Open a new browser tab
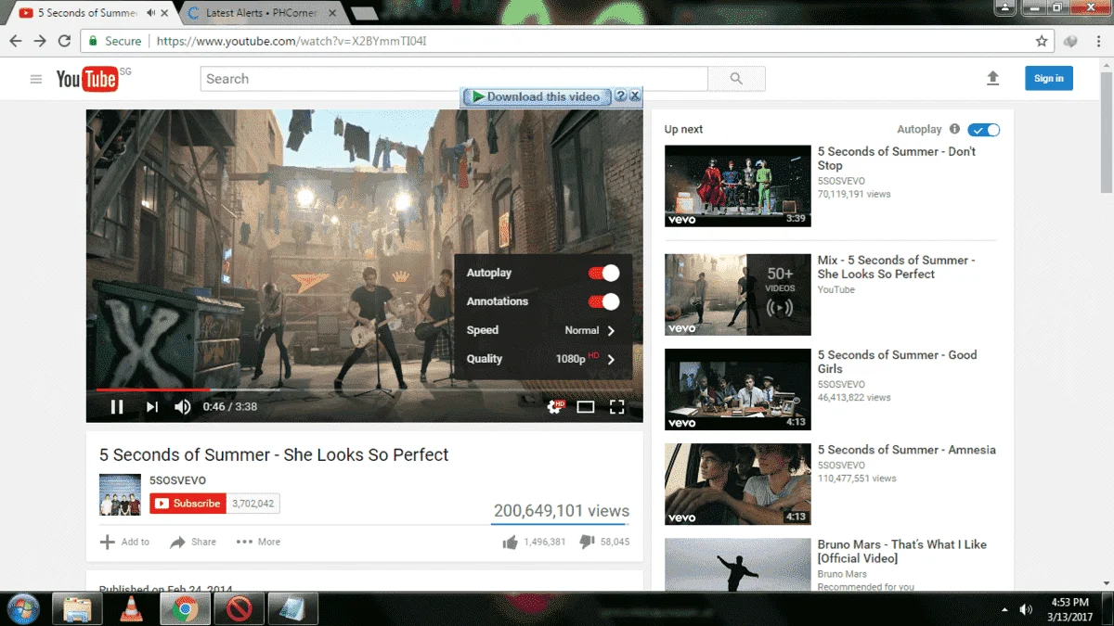1114x626 pixels. click(363, 13)
